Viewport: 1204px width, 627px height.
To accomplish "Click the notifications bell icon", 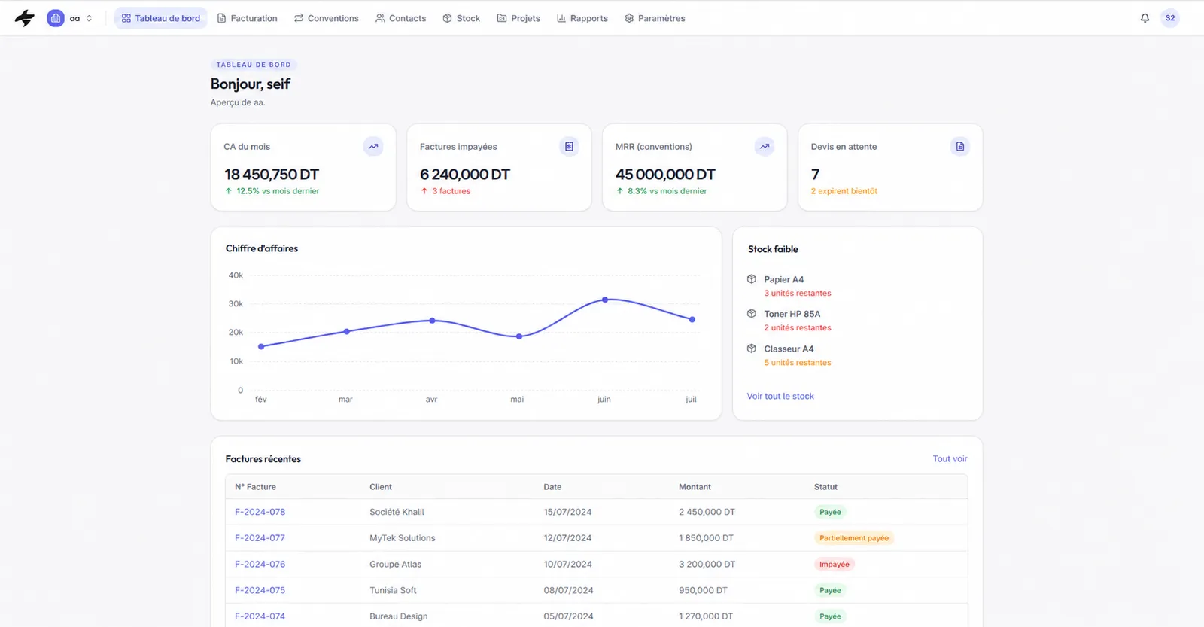I will 1145,18.
